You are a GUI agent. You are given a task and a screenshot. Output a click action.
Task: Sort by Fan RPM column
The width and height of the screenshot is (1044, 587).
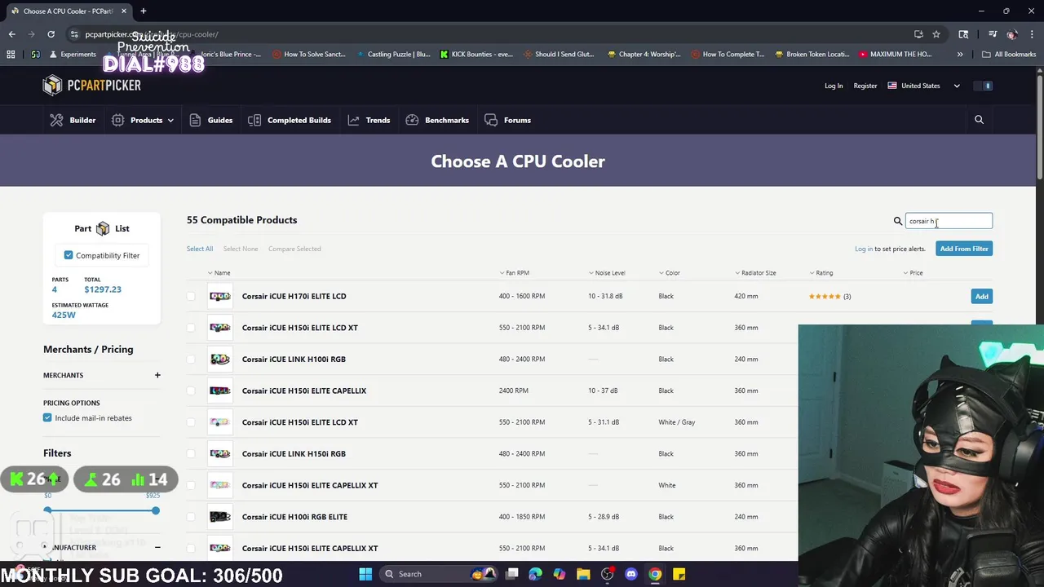(x=514, y=272)
